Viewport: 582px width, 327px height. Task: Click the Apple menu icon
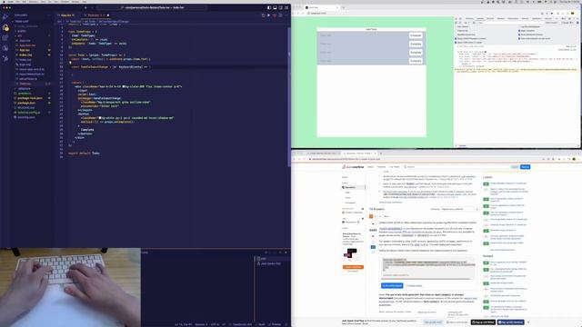coord(3,2)
